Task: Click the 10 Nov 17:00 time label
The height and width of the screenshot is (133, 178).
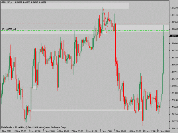Action: click(149, 131)
